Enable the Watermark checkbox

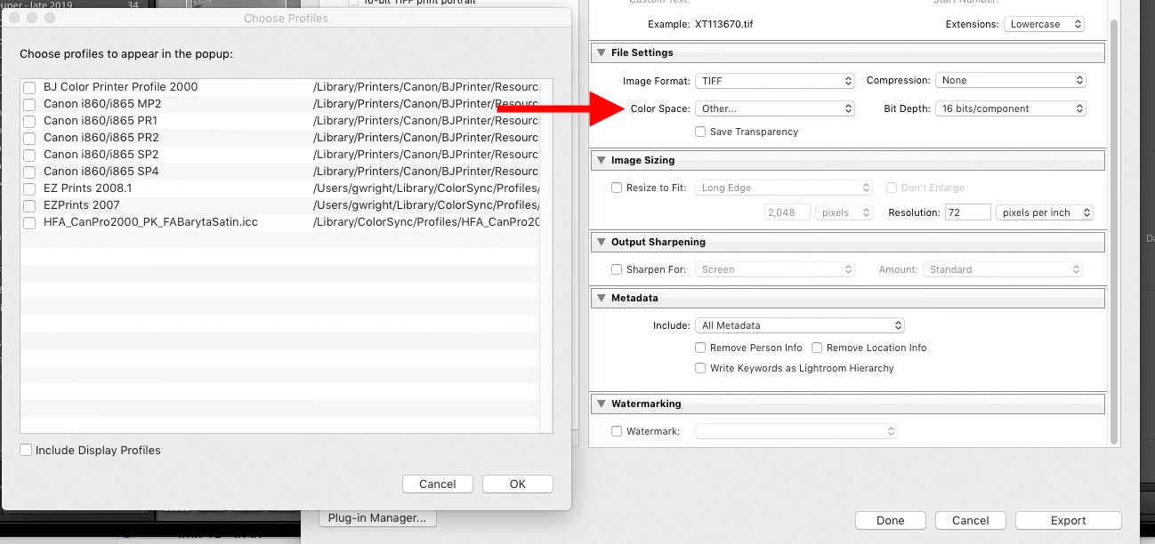[617, 431]
